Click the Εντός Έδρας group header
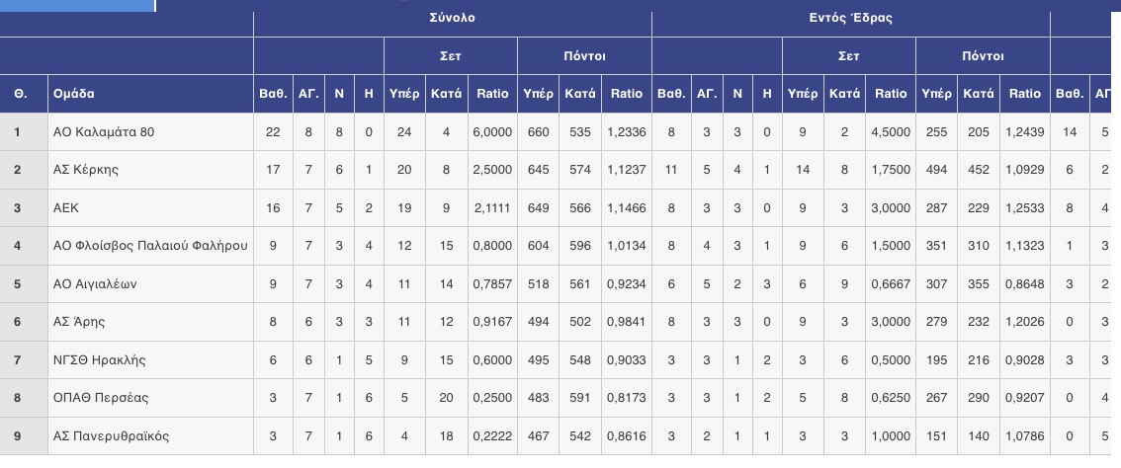Image resolution: width=1121 pixels, height=468 pixels. coord(851,18)
